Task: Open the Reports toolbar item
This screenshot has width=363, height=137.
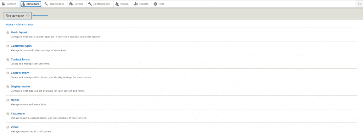Action: coord(141,4)
